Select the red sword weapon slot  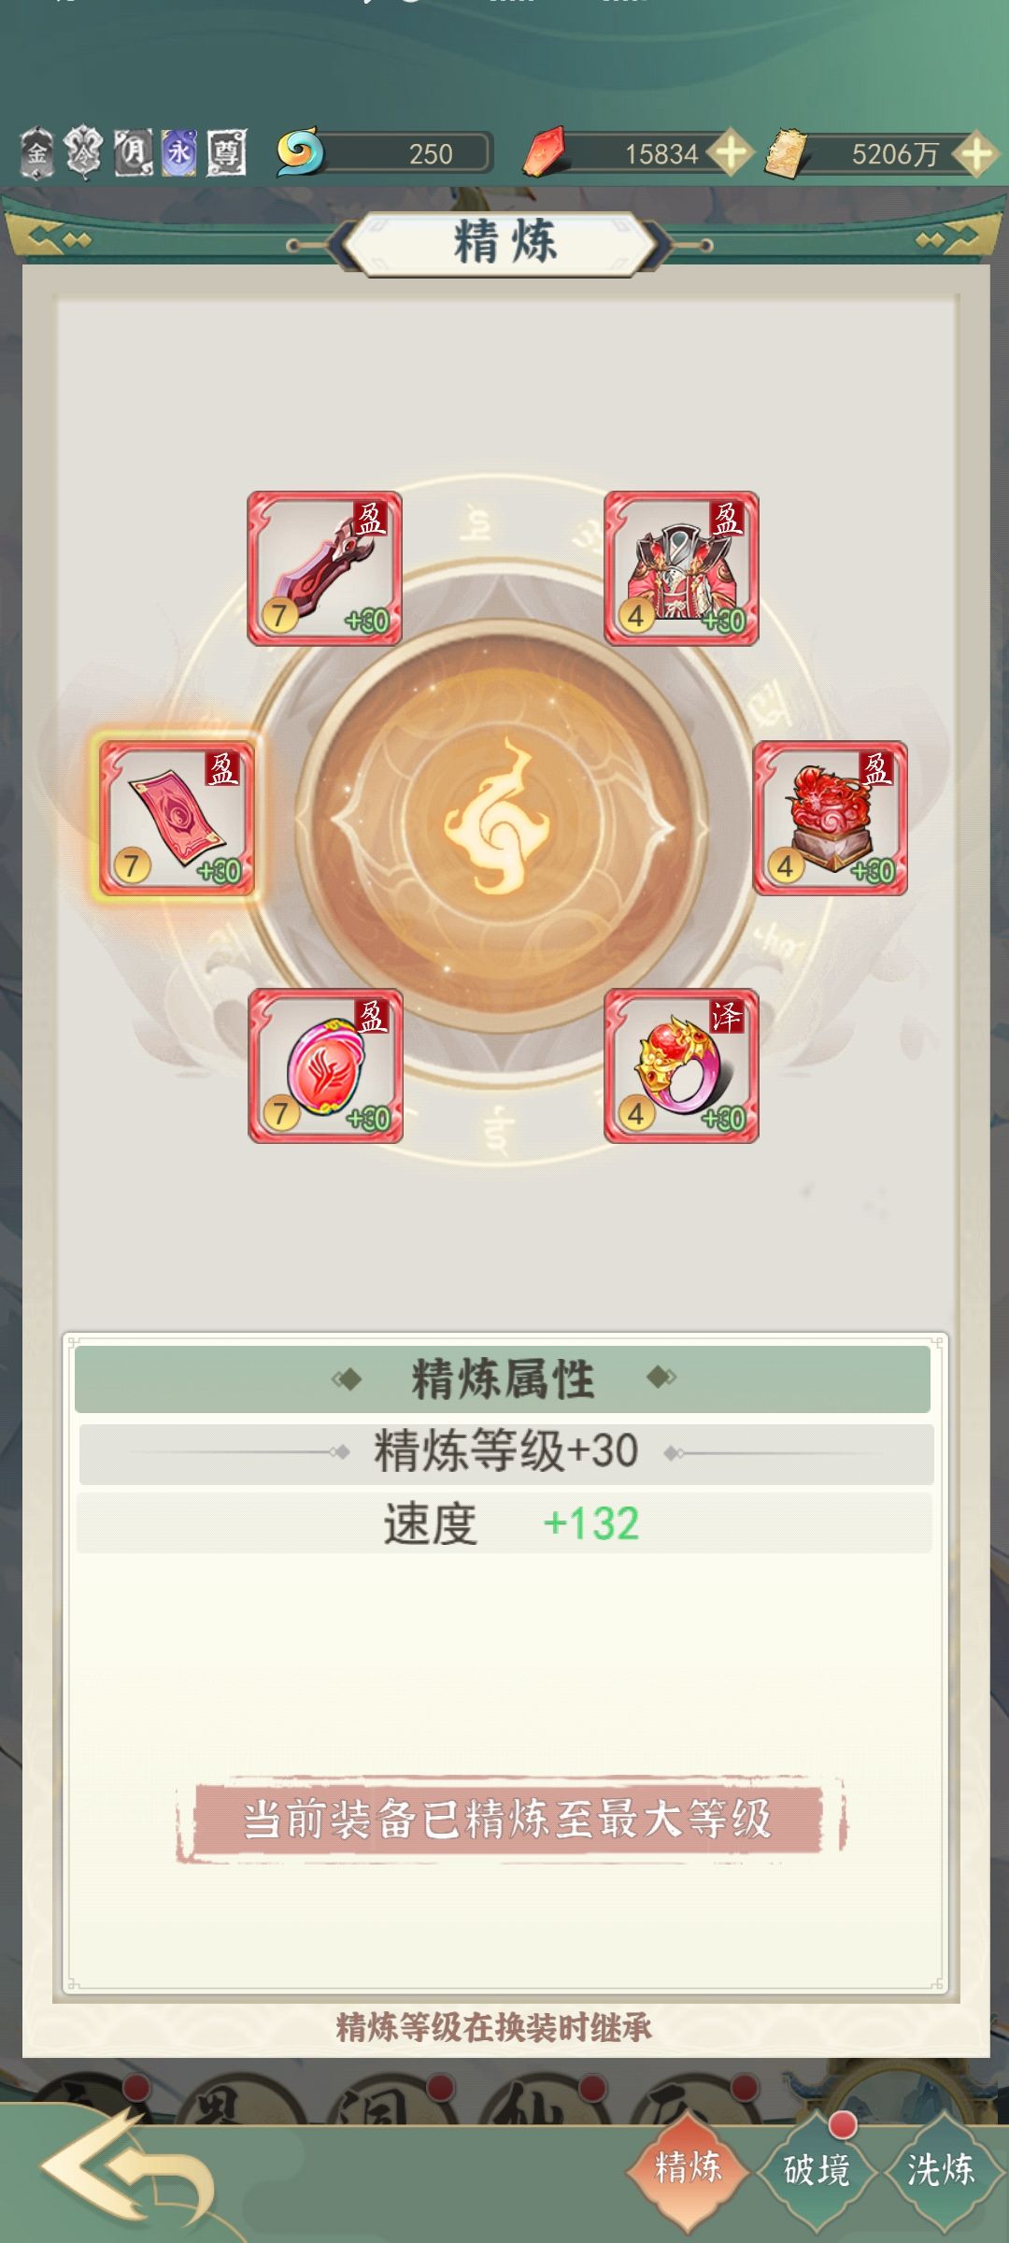324,568
